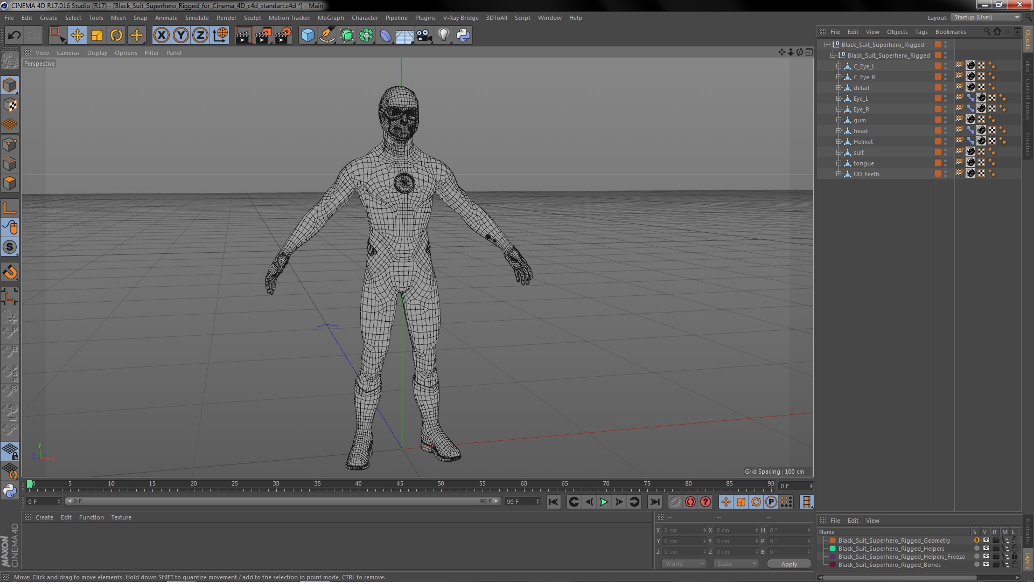The image size is (1034, 582).
Task: Collapse the top Black_Suit_Superhero_Rigged null
Action: click(x=827, y=45)
